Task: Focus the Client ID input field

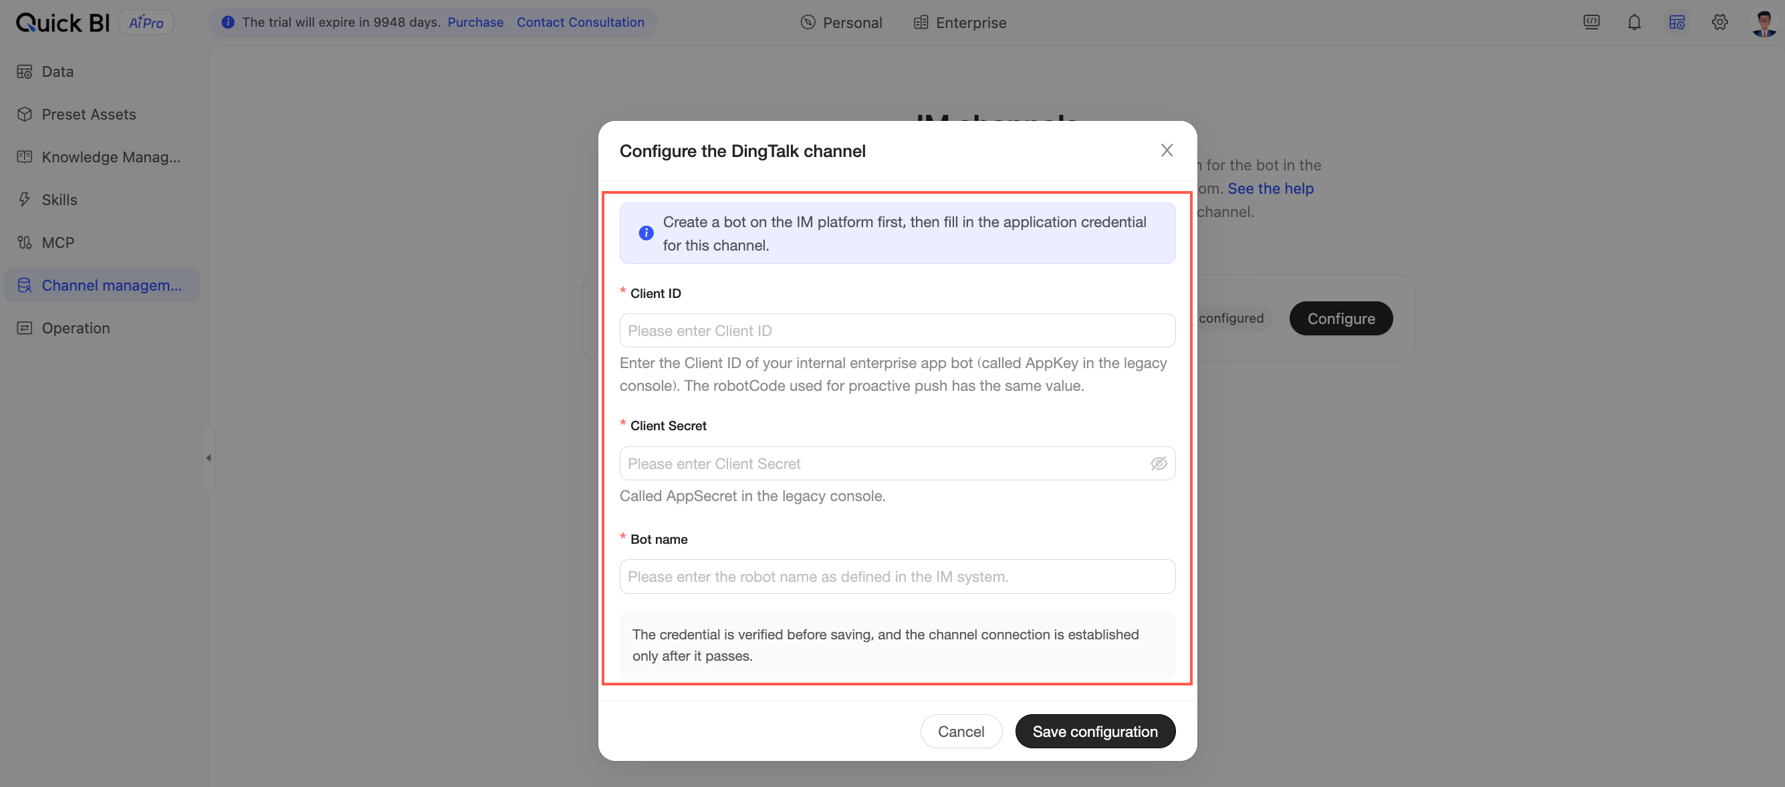Action: tap(897, 331)
